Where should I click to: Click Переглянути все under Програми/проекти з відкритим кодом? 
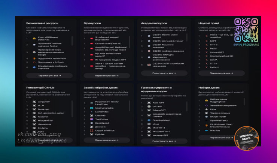coord(164,141)
